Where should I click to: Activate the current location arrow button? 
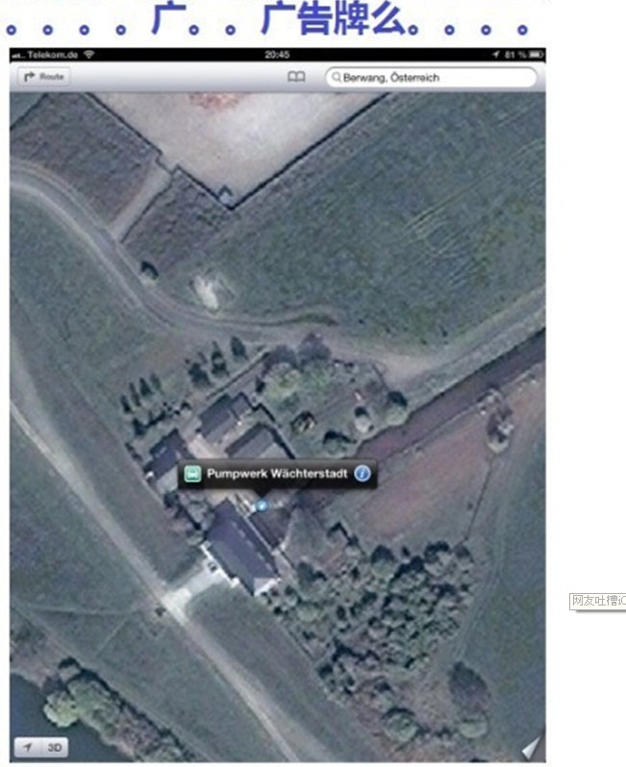28,747
